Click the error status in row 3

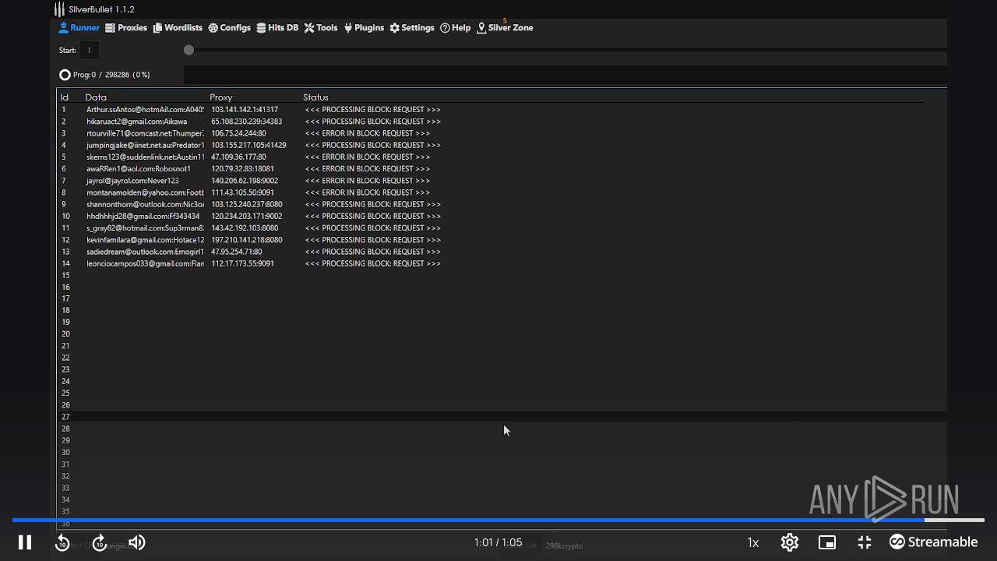pos(367,133)
